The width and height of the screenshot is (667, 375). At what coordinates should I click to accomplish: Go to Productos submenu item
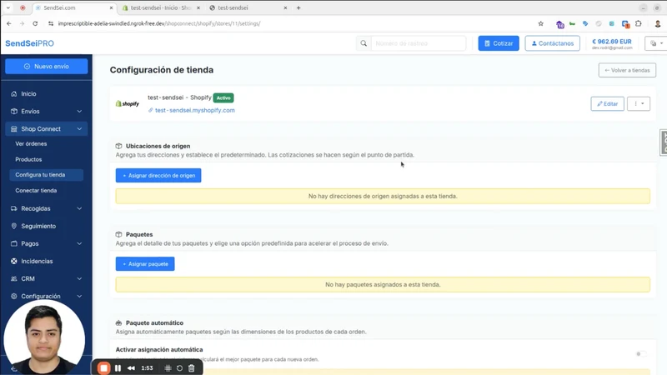[x=28, y=159]
